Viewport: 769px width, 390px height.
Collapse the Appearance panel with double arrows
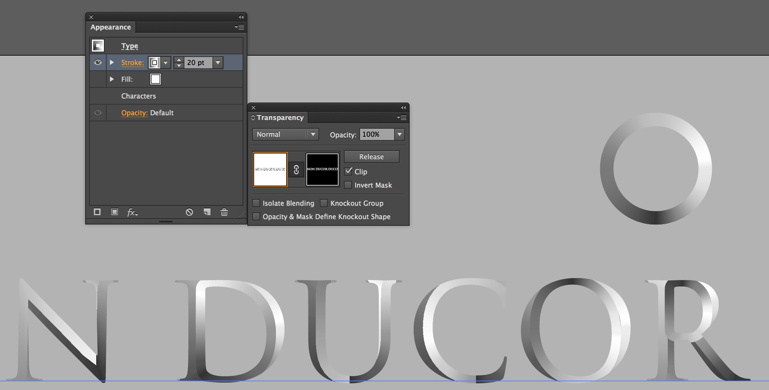tap(241, 17)
